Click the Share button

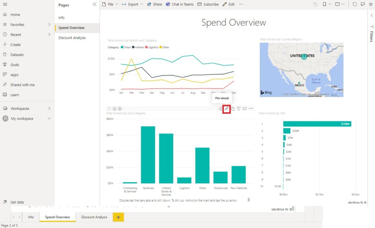tap(155, 4)
